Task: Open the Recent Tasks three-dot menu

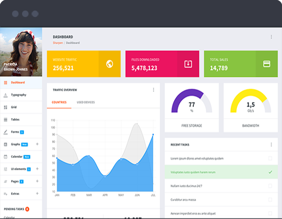Action: [x=271, y=144]
